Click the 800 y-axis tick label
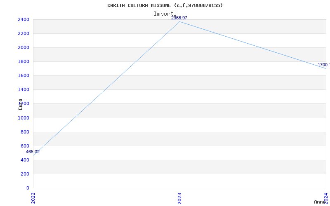 (25, 132)
